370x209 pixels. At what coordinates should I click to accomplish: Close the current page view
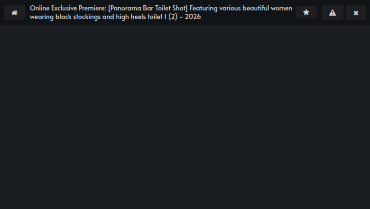click(x=356, y=13)
